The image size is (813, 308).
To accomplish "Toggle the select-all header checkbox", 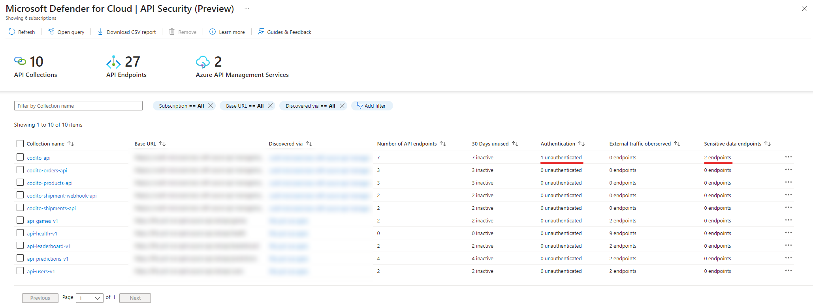I will pyautogui.click(x=20, y=144).
